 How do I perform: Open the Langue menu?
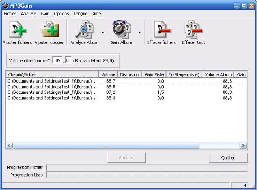(80, 14)
